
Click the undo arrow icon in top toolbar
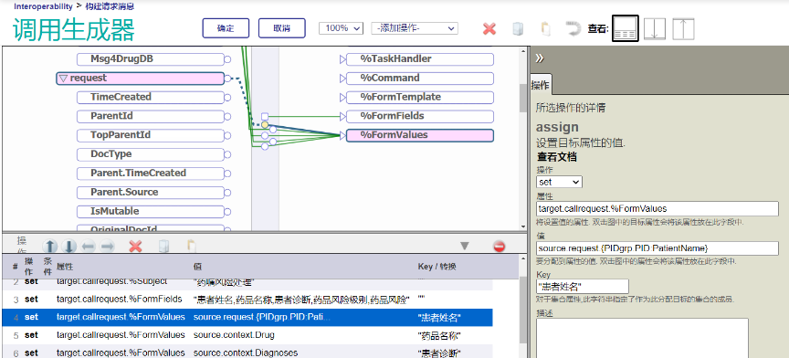(x=573, y=28)
